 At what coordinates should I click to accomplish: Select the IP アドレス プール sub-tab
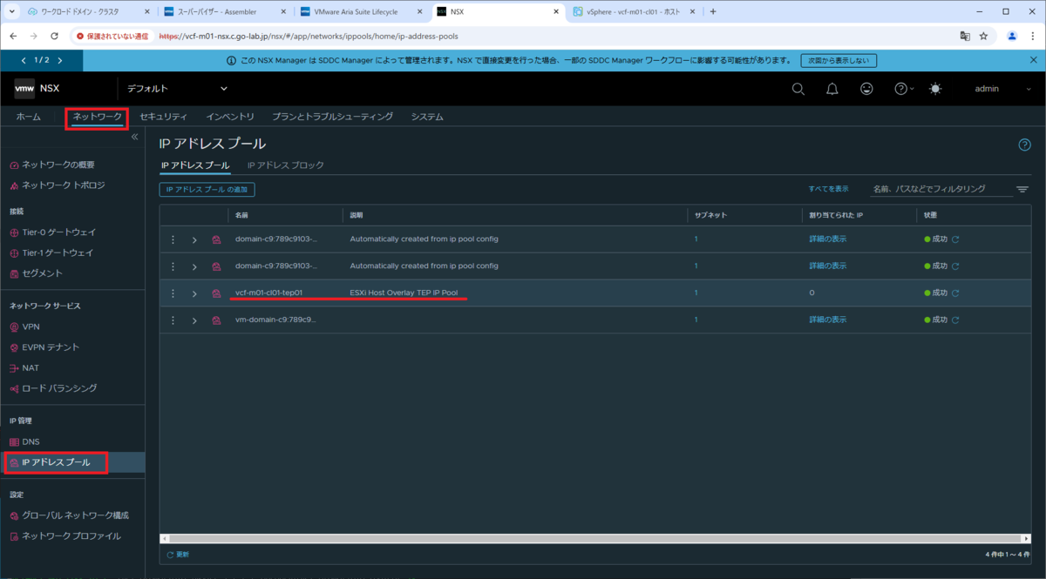click(195, 165)
